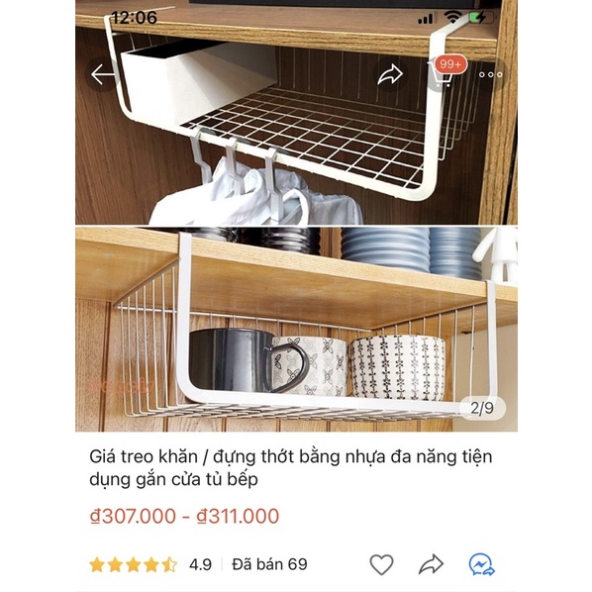Tap the product title starting 'Giá treo khăn'
This screenshot has height=592, width=592.
pyautogui.click(x=290, y=468)
